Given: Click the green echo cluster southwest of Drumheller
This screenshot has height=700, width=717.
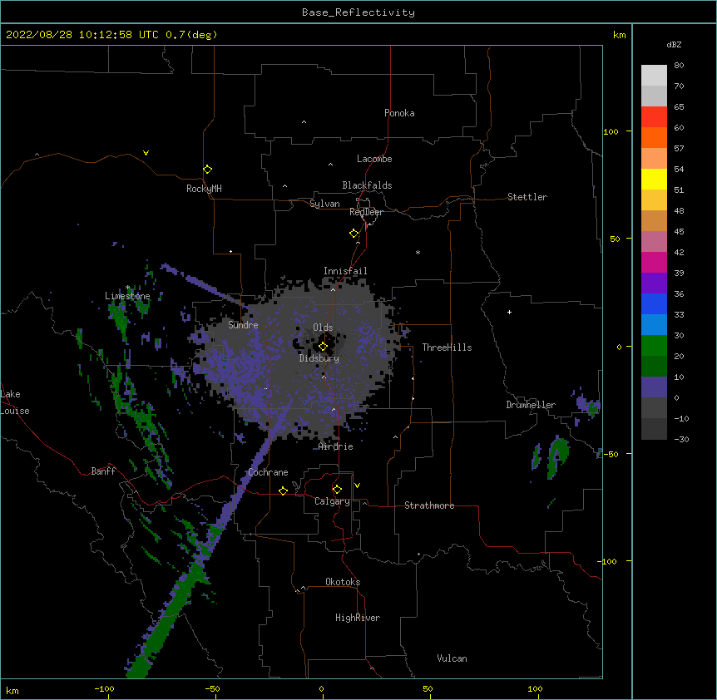Looking at the screenshot, I should pyautogui.click(x=557, y=456).
